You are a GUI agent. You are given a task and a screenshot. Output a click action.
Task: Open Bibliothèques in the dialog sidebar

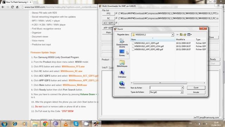[122, 64]
